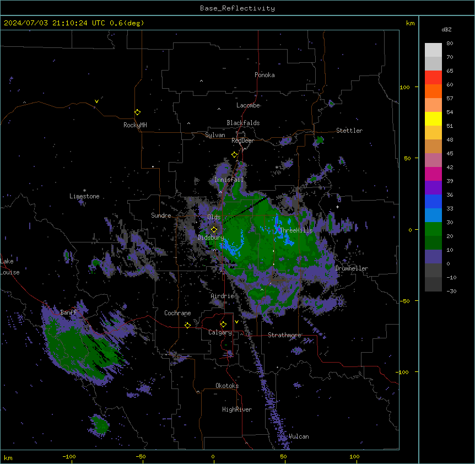475x464 pixels.
Task: Select the white 70-80 dBZ legend swatch
Action: [x=433, y=50]
